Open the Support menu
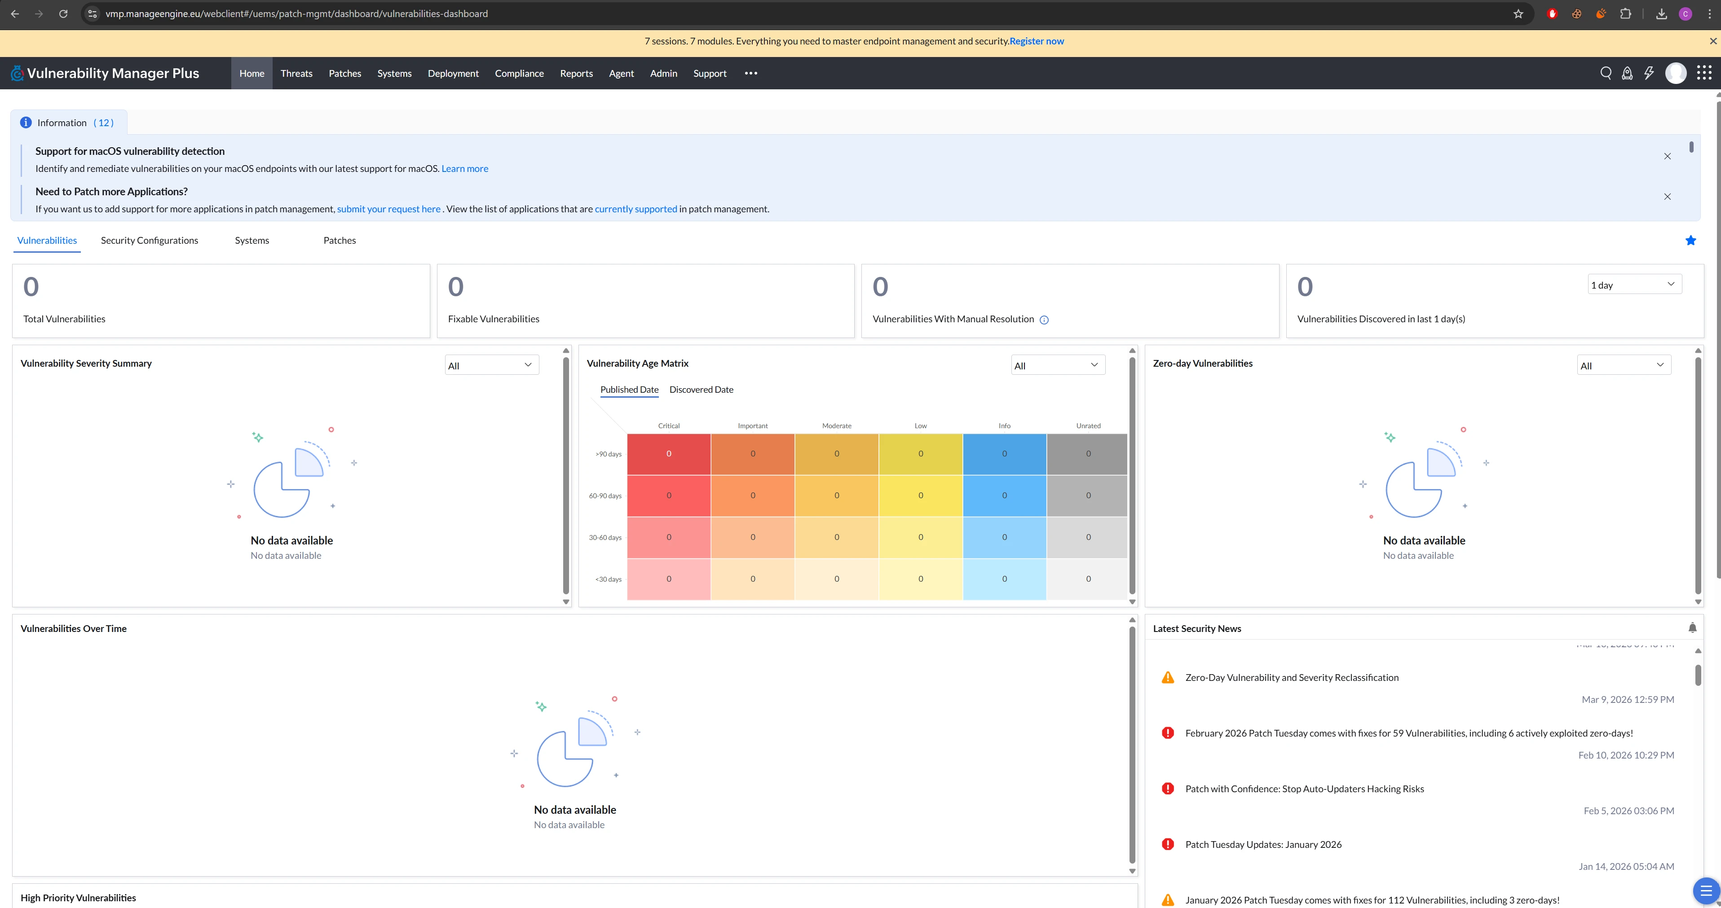 point(710,74)
